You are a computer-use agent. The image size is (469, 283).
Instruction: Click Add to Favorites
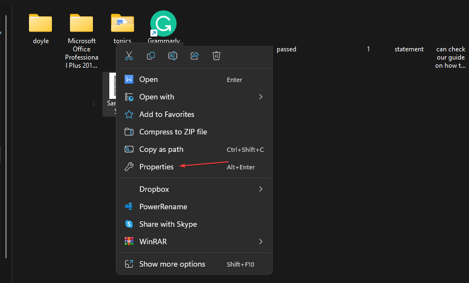pyautogui.click(x=167, y=114)
